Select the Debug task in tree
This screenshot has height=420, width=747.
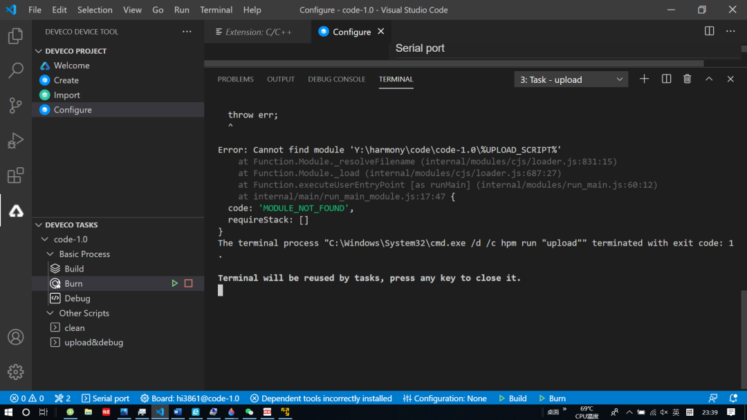click(x=77, y=298)
